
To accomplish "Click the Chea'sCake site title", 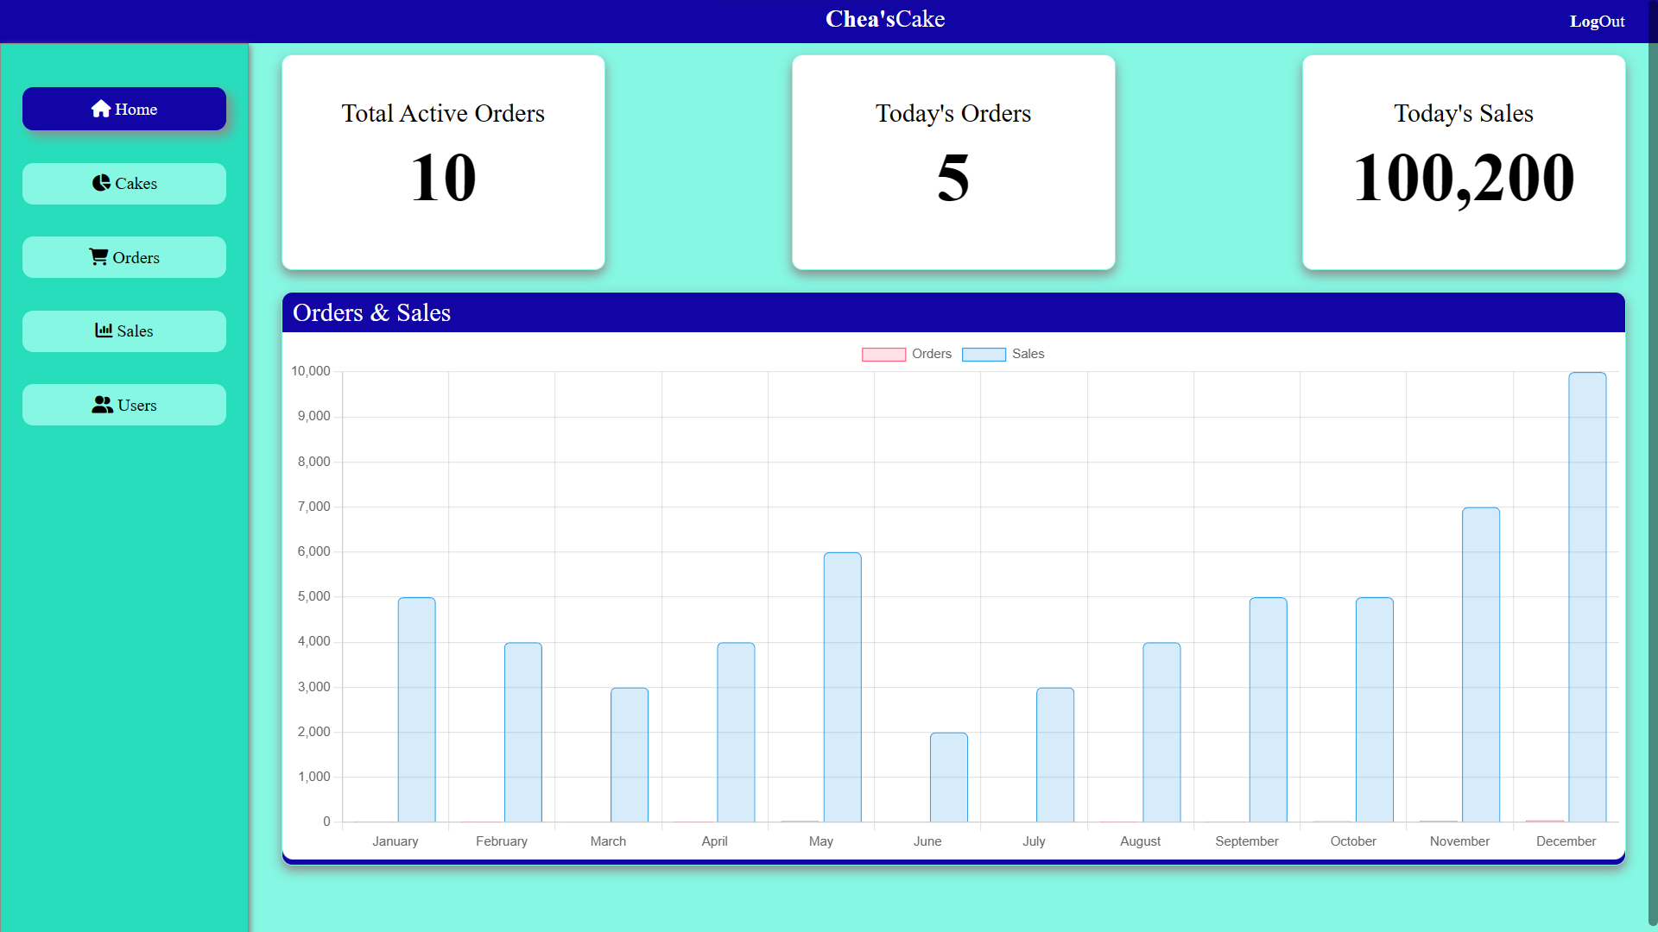I will tap(885, 19).
